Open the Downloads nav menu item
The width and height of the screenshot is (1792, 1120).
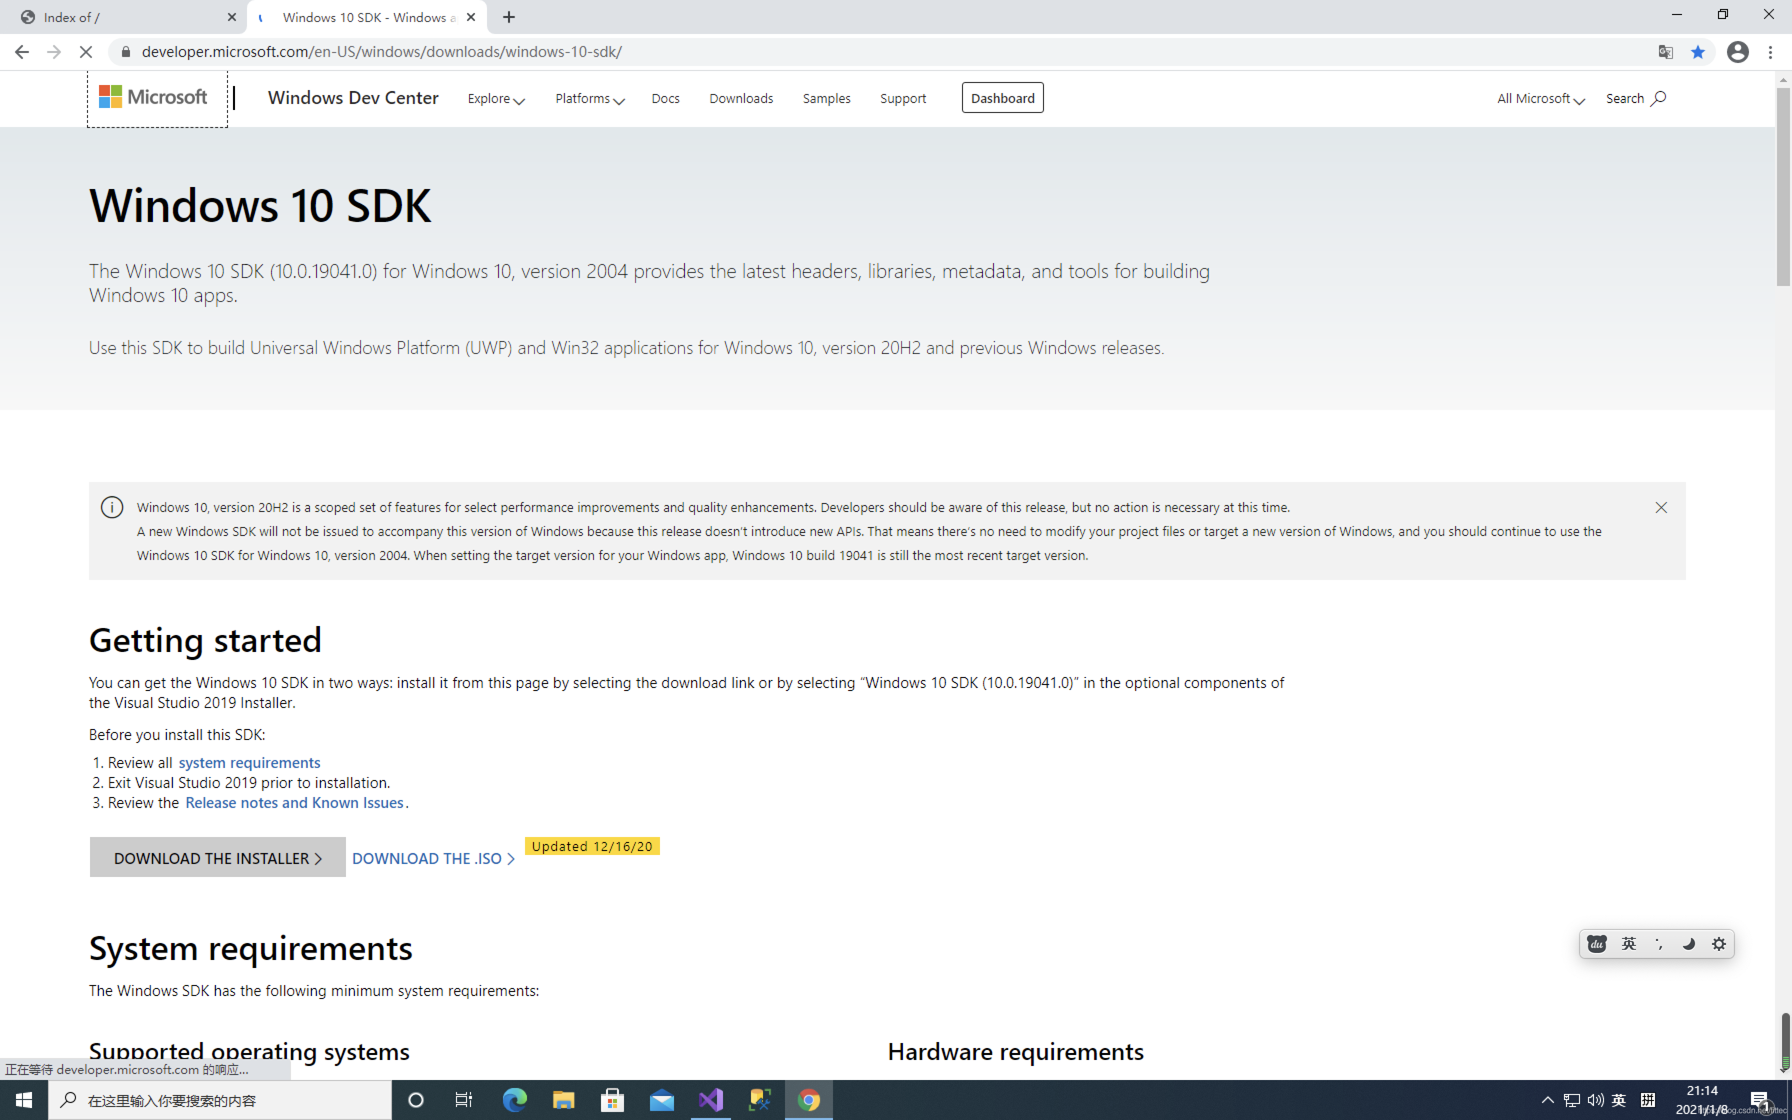[740, 98]
